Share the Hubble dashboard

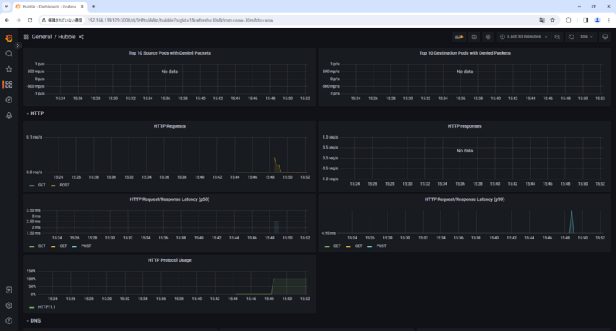coord(82,37)
